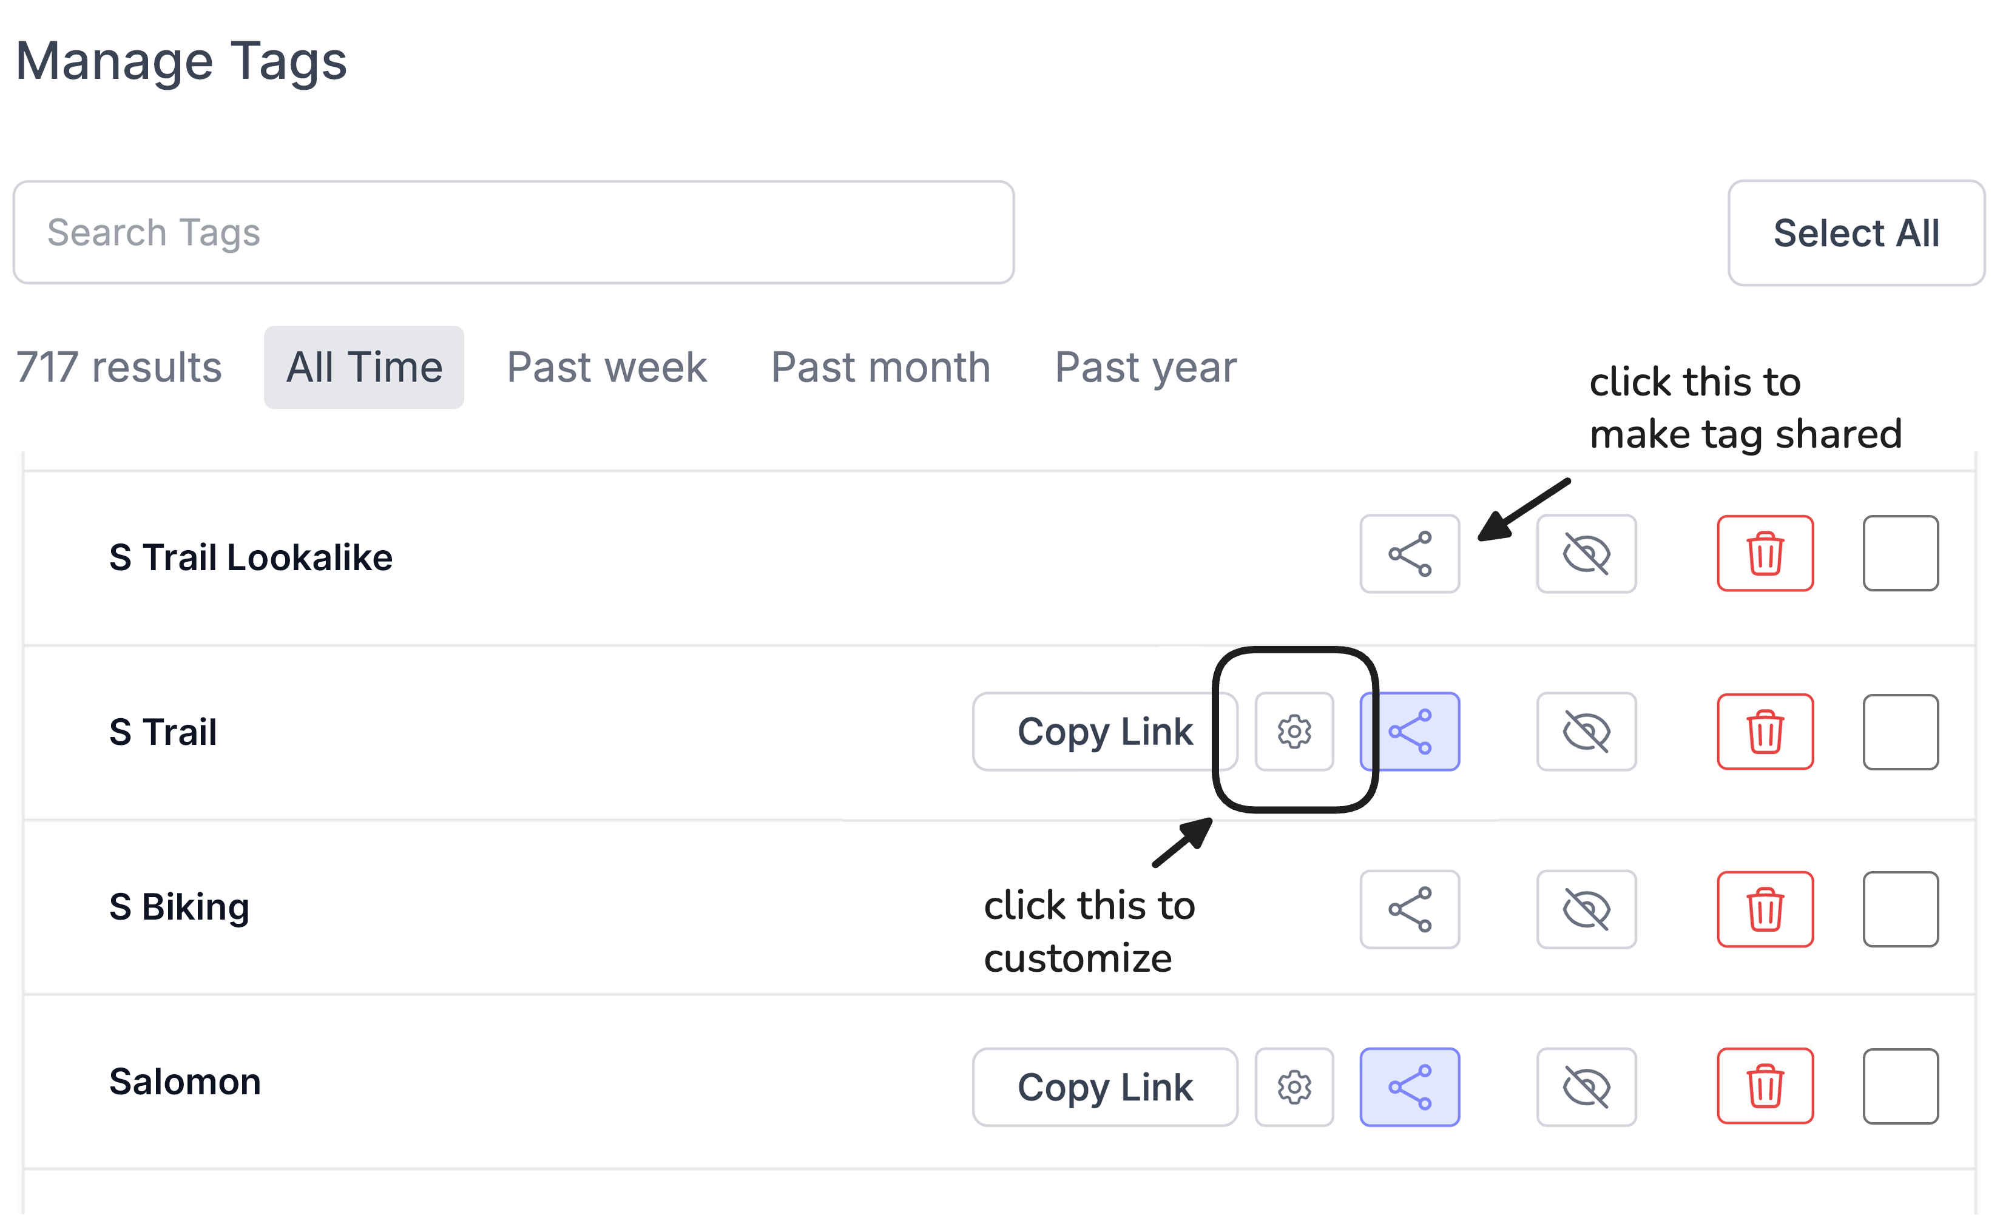Delete the Salomon tag
Viewport: 2000px width, 1215px height.
click(1765, 1087)
